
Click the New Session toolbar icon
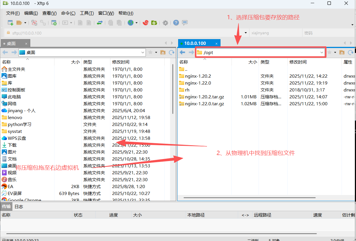(x=10, y=23)
